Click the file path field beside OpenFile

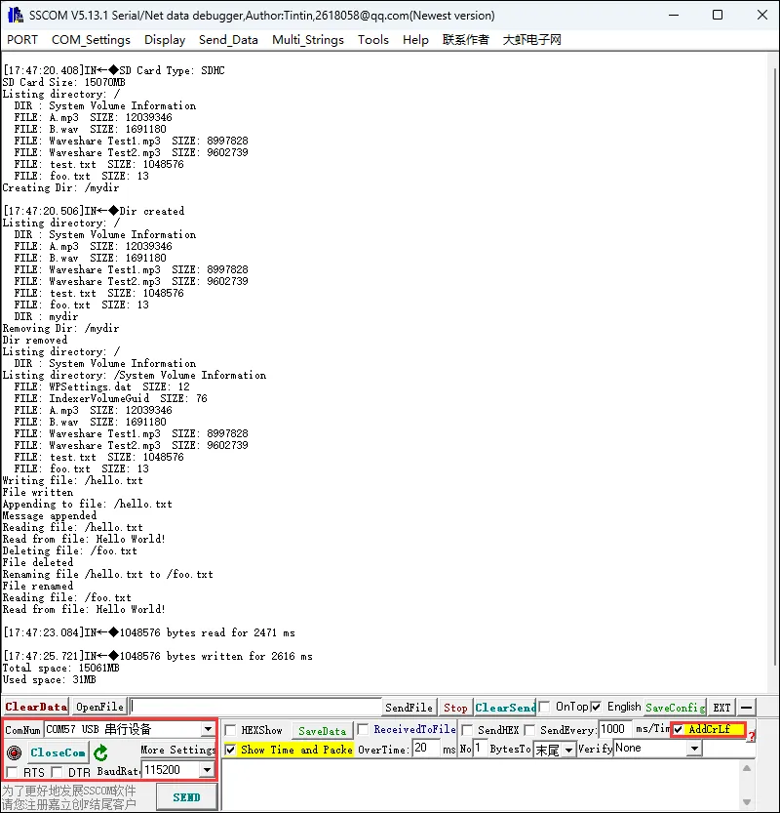[255, 707]
